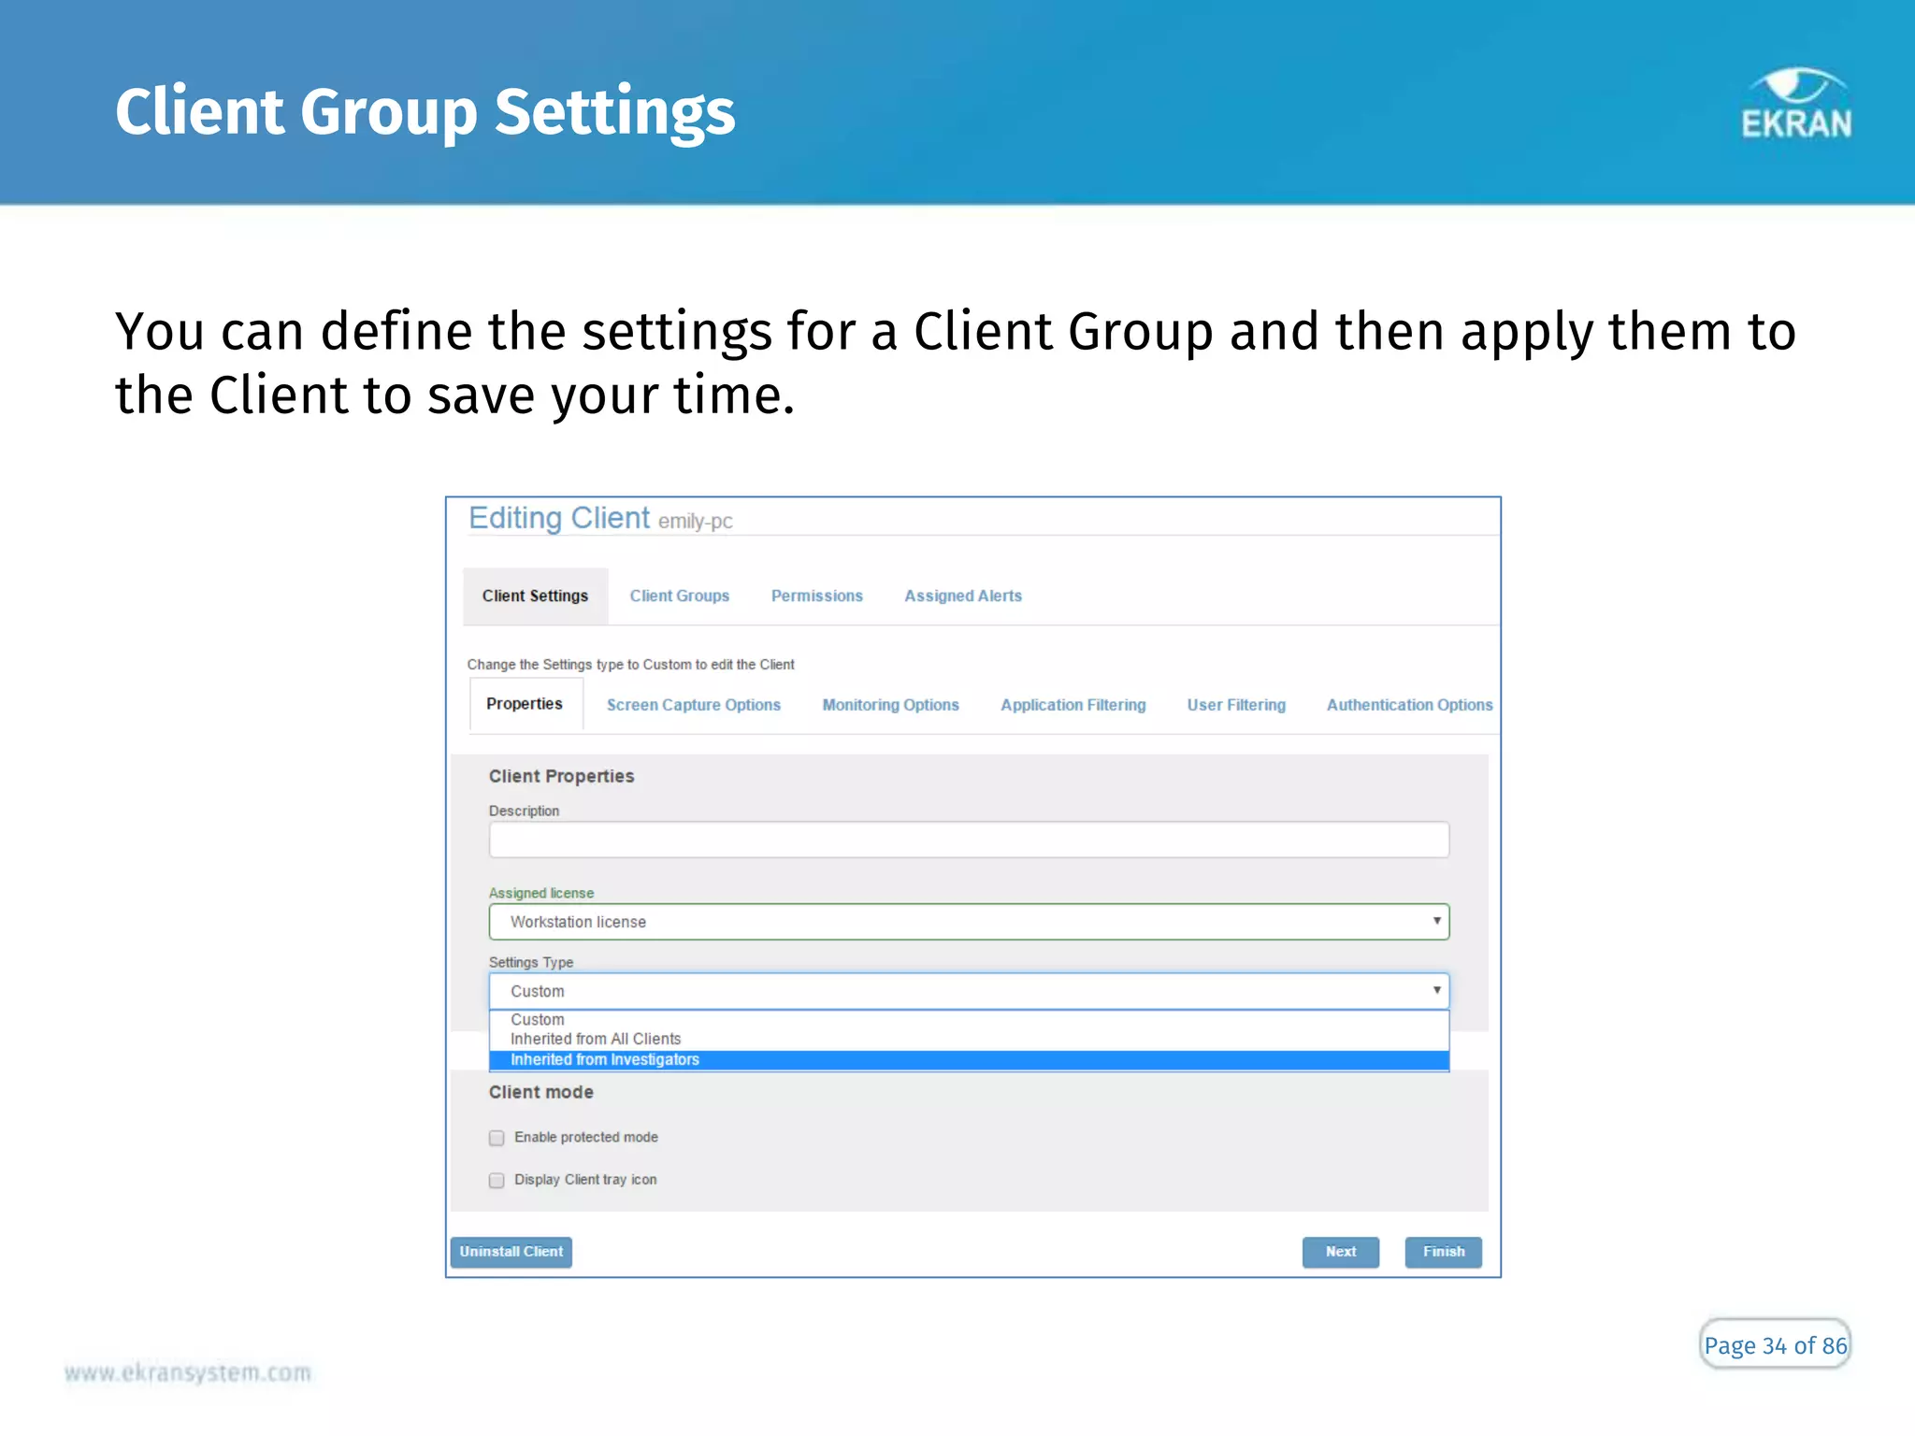Toggle Display Client tray icon checkbox
This screenshot has width=1915, height=1436.
[x=497, y=1181]
